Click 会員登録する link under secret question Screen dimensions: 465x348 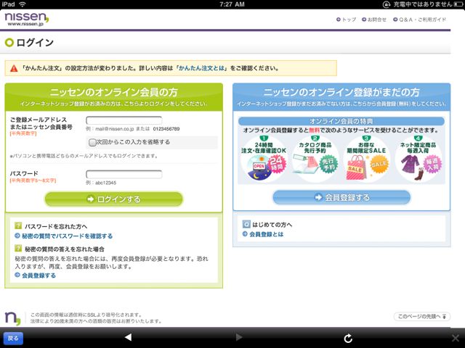pos(39,275)
